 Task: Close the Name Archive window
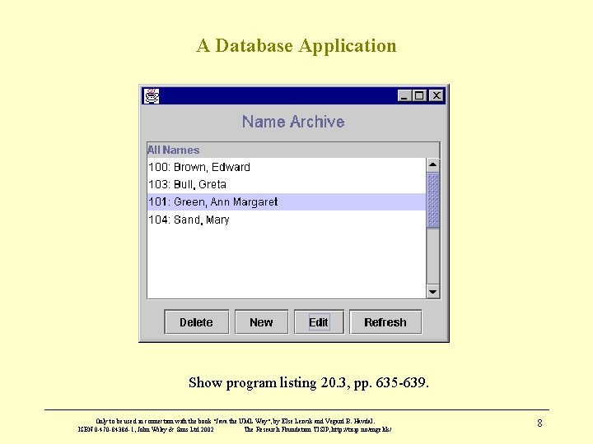437,95
